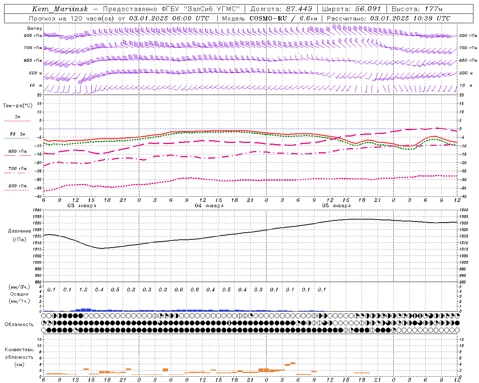Select the (км) unit of convective cloudiness
This screenshot has width=479, height=383.
[x=19, y=364]
